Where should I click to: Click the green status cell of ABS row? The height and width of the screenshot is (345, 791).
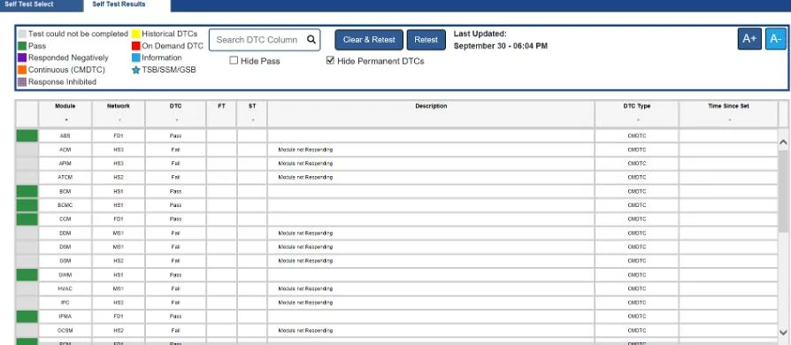[x=27, y=135]
